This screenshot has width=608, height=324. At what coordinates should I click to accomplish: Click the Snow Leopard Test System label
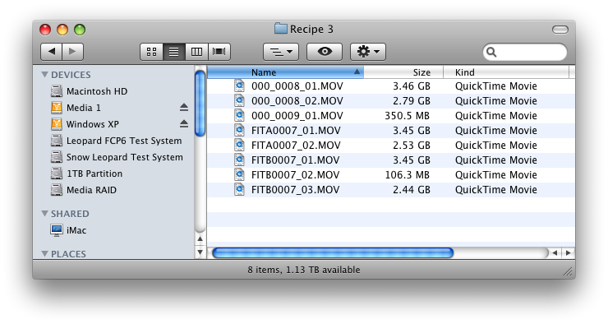coord(124,157)
